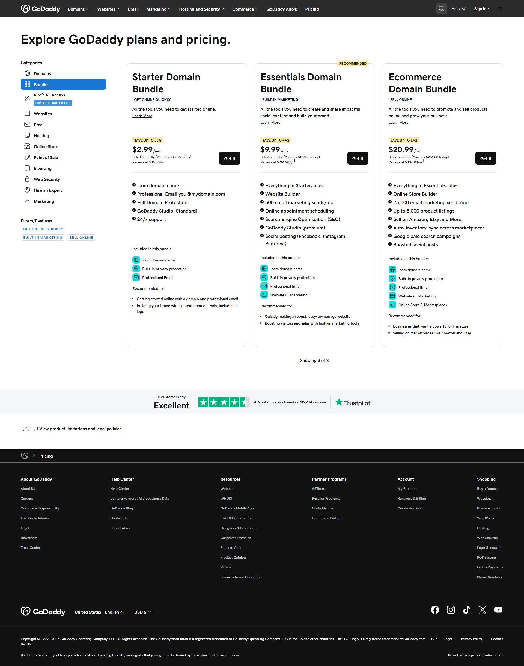The width and height of the screenshot is (524, 666).
Task: Click the Airo All Access wand icon
Action: (27, 98)
